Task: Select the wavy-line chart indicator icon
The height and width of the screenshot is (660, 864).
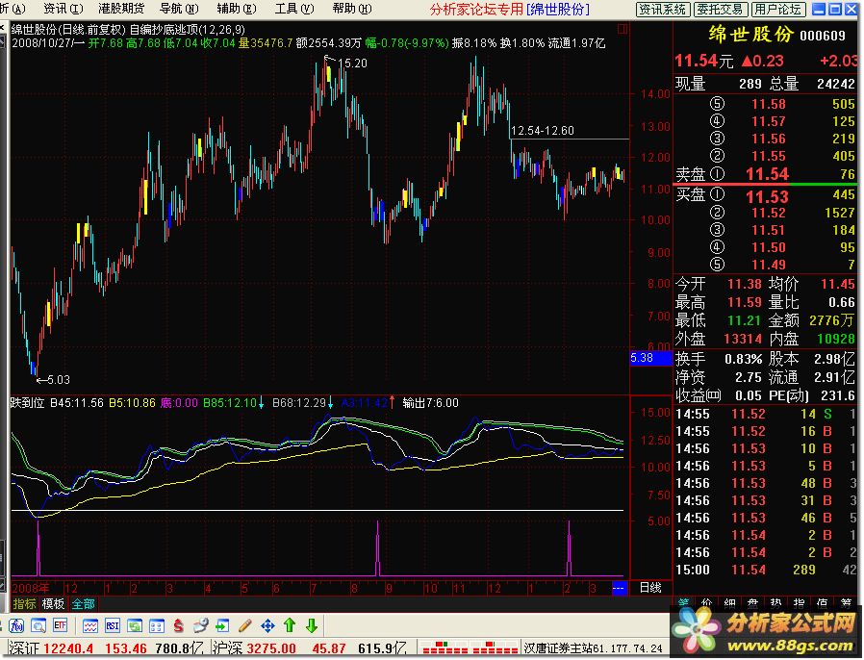Action: (90, 625)
